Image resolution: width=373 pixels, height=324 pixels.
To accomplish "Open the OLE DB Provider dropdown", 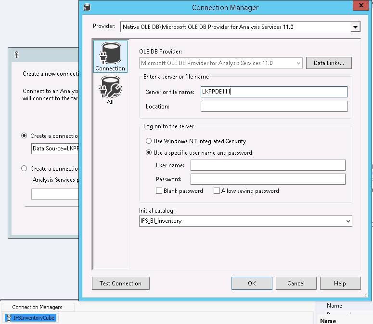I will (298, 63).
